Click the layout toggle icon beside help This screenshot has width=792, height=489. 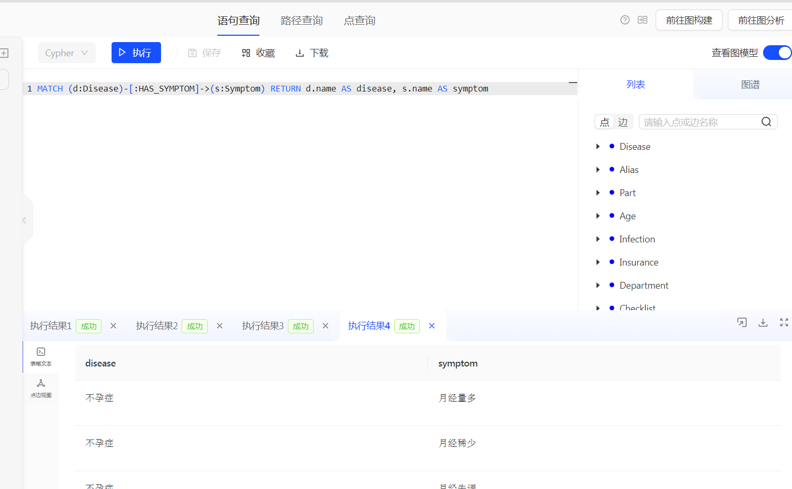coord(643,19)
